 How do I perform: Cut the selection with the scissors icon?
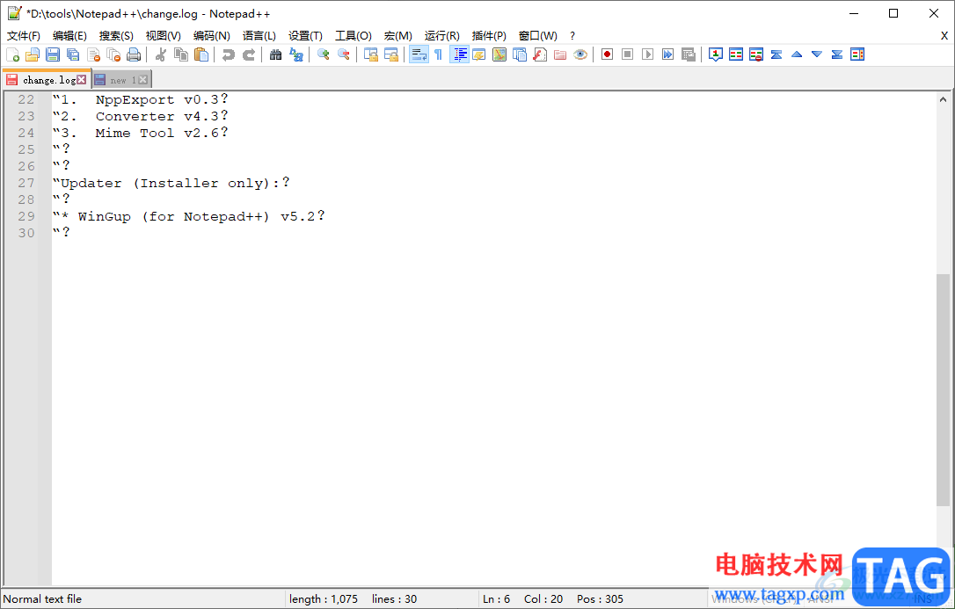(x=161, y=54)
